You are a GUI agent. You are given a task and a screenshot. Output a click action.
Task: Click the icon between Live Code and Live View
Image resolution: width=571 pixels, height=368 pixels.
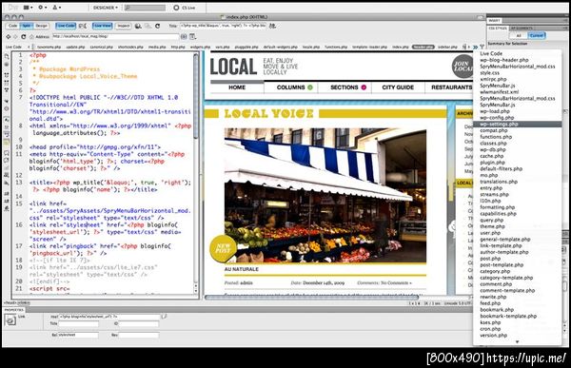point(83,26)
